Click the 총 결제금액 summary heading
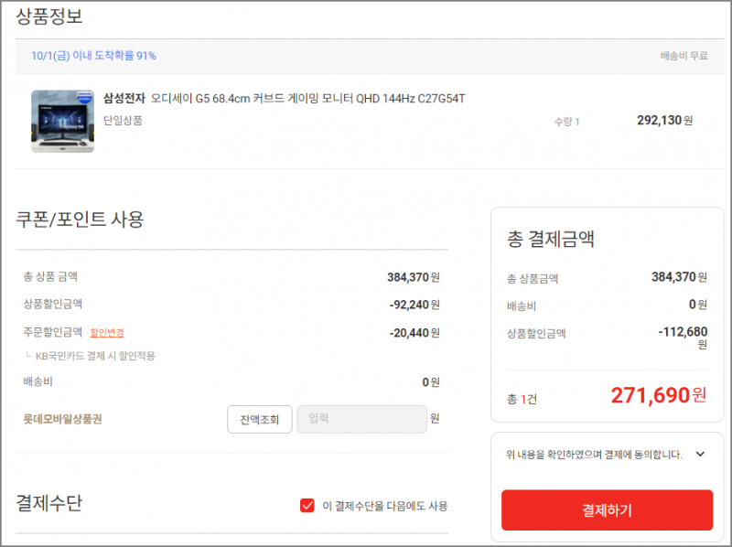 tap(551, 239)
